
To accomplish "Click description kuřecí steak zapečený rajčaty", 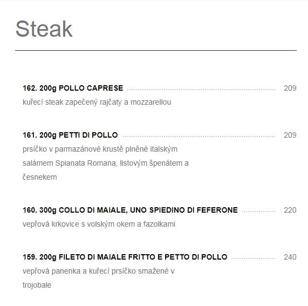I will (x=97, y=102).
